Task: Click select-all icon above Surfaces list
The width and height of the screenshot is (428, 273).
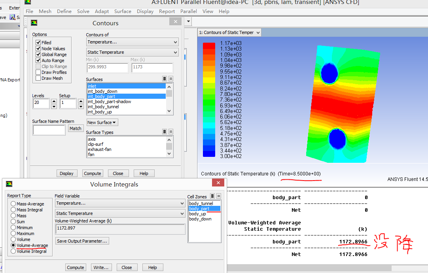Action: [165, 79]
